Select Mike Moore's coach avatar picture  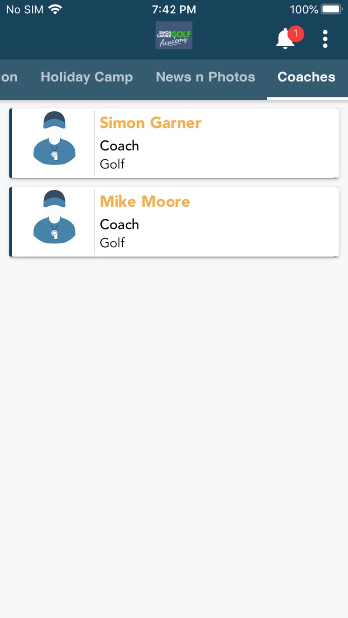(54, 222)
